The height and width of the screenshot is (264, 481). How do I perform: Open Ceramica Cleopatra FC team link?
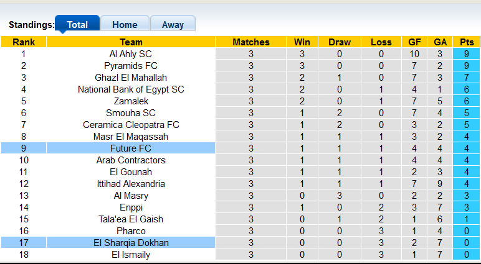click(131, 125)
